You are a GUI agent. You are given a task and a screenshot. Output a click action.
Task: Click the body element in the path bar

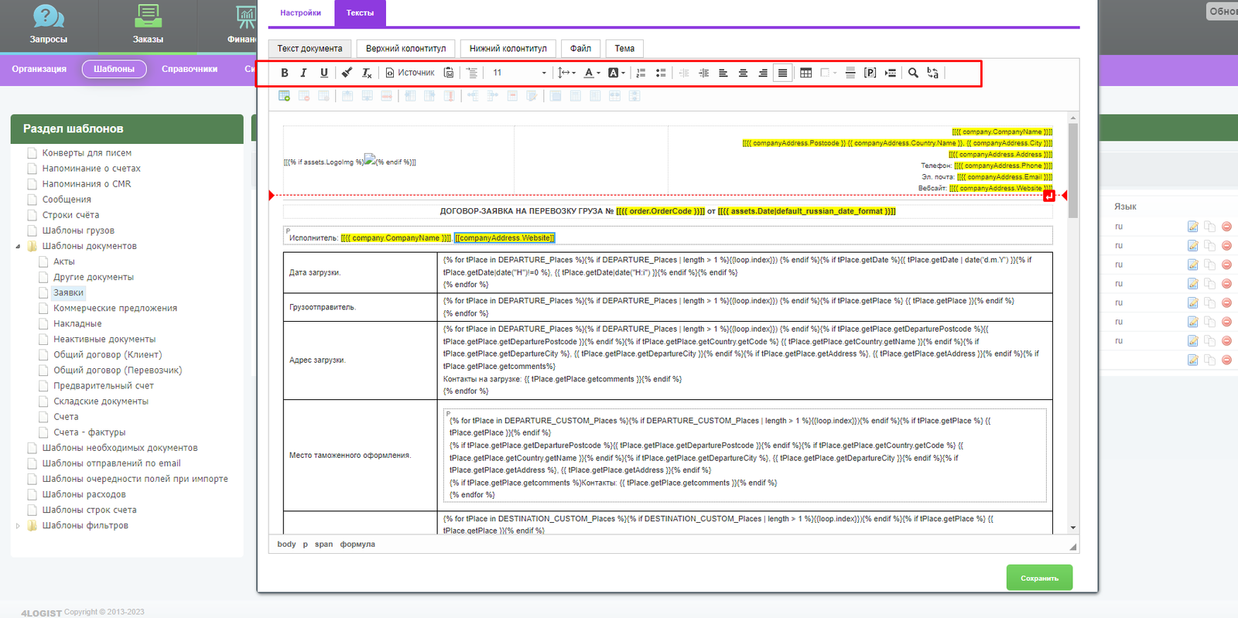(286, 545)
